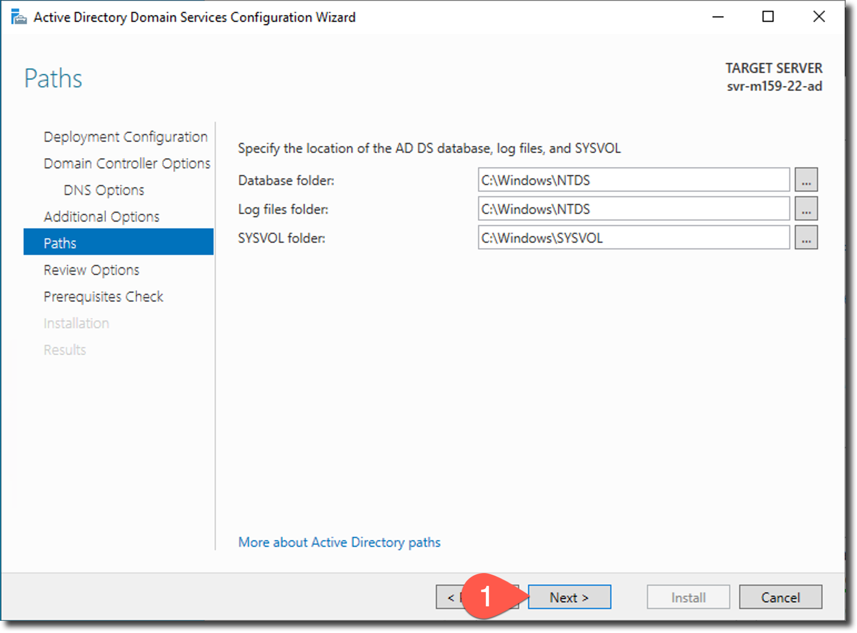Click the Database folder label
Screen dimensions: 857x633
[x=286, y=180]
